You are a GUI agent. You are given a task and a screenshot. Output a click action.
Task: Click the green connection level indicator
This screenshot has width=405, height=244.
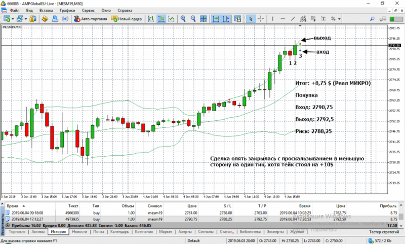point(396,19)
